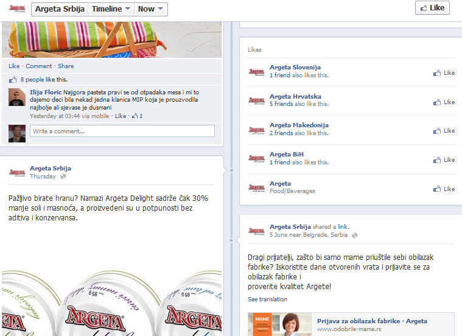462x336 pixels.
Task: Click the Argeta logo in the top bar
Action: (x=17, y=9)
